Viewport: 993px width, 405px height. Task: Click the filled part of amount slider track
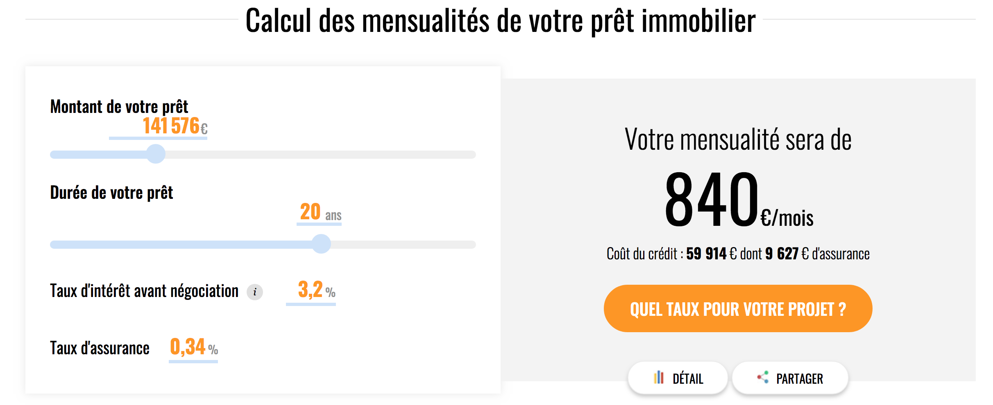[98, 155]
